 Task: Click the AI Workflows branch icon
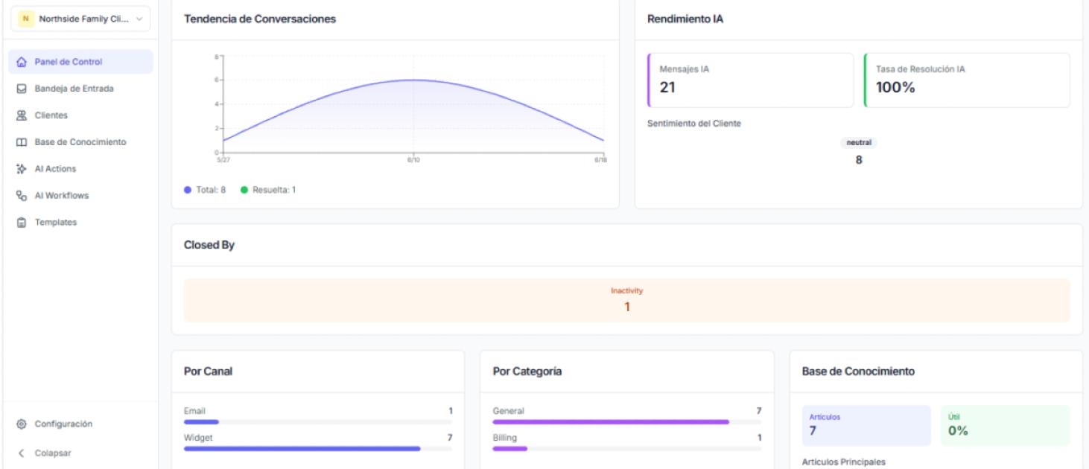(x=22, y=196)
